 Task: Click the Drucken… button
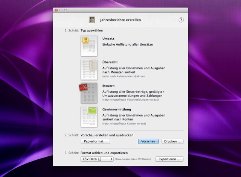click(x=172, y=141)
